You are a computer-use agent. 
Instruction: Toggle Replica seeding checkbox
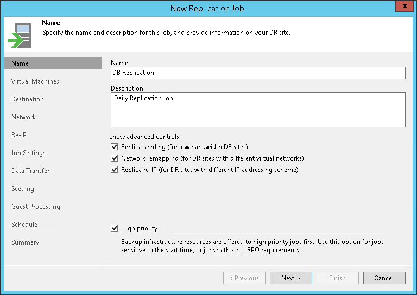point(114,147)
